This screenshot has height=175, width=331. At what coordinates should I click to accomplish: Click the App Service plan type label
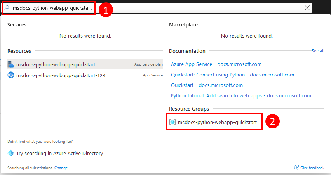[x=148, y=64]
